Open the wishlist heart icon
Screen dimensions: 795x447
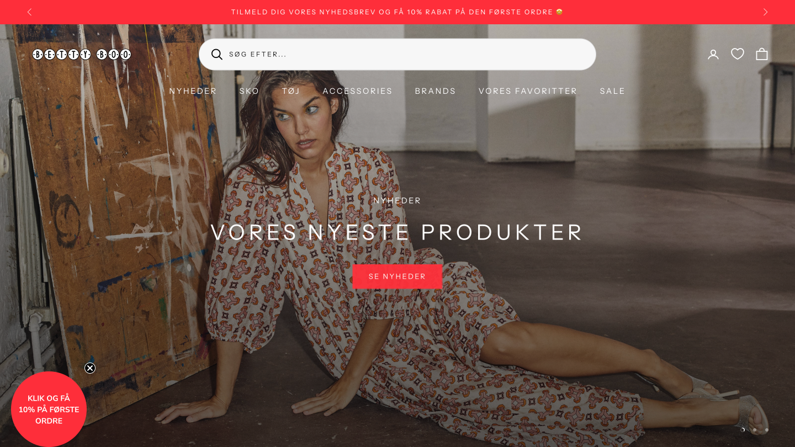coord(738,54)
